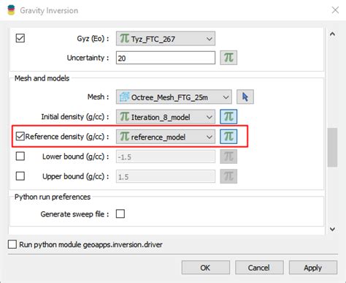Open the Mesh Octree_Mesh_FTG_25m dropdown

click(x=174, y=97)
